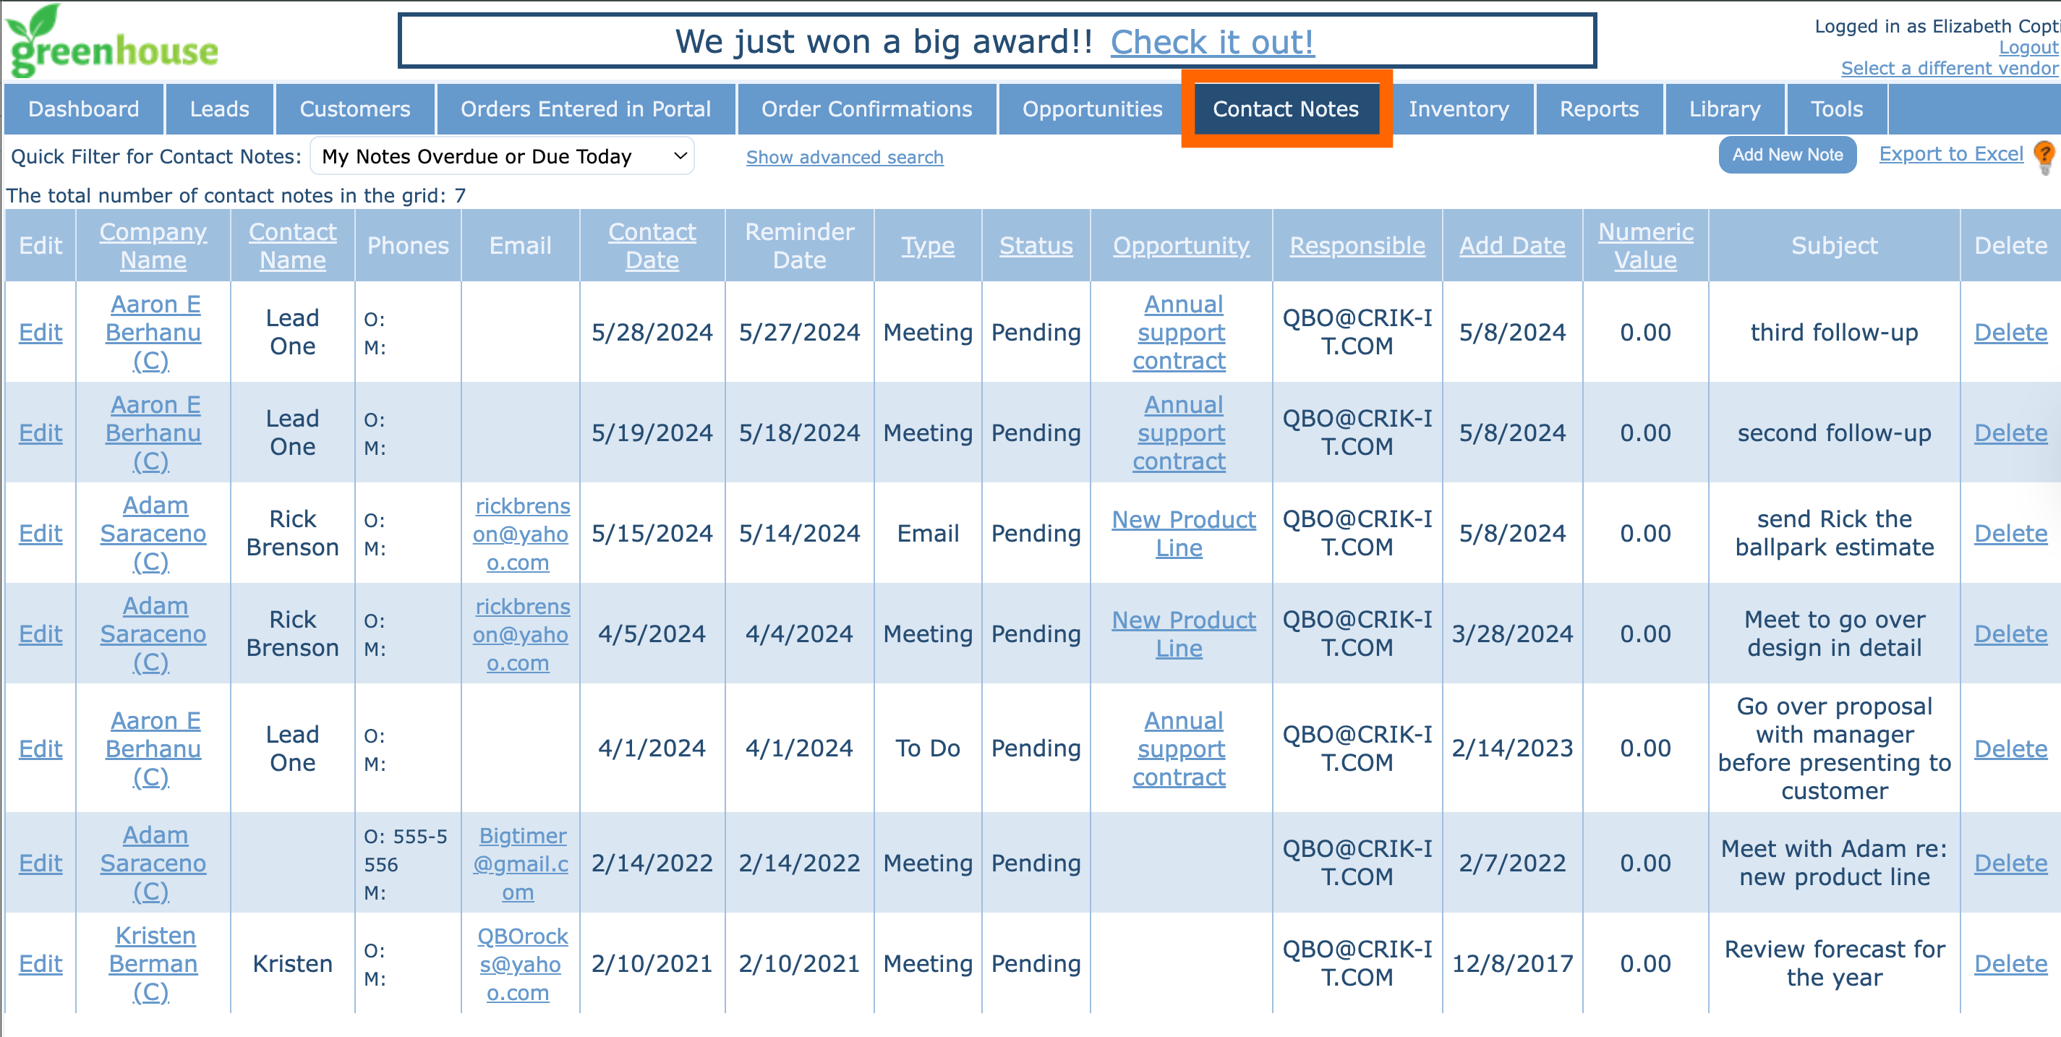Go to the Dashboard tab

pos(83,108)
